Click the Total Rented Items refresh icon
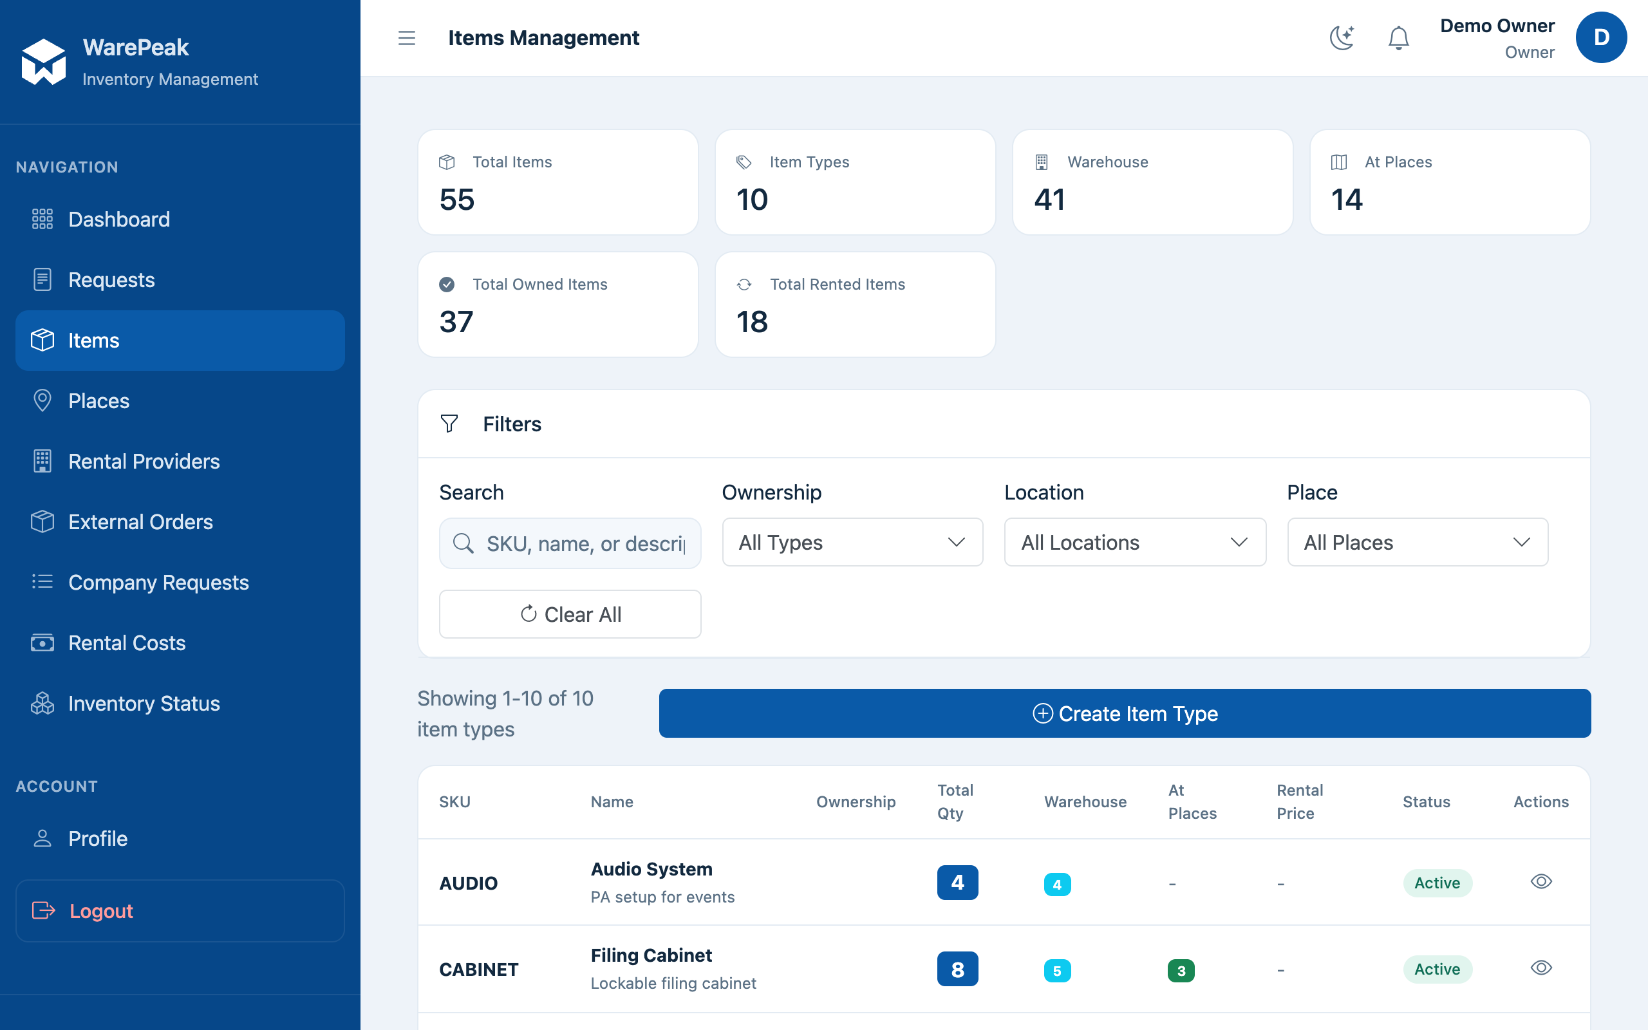The image size is (1648, 1030). [x=744, y=285]
